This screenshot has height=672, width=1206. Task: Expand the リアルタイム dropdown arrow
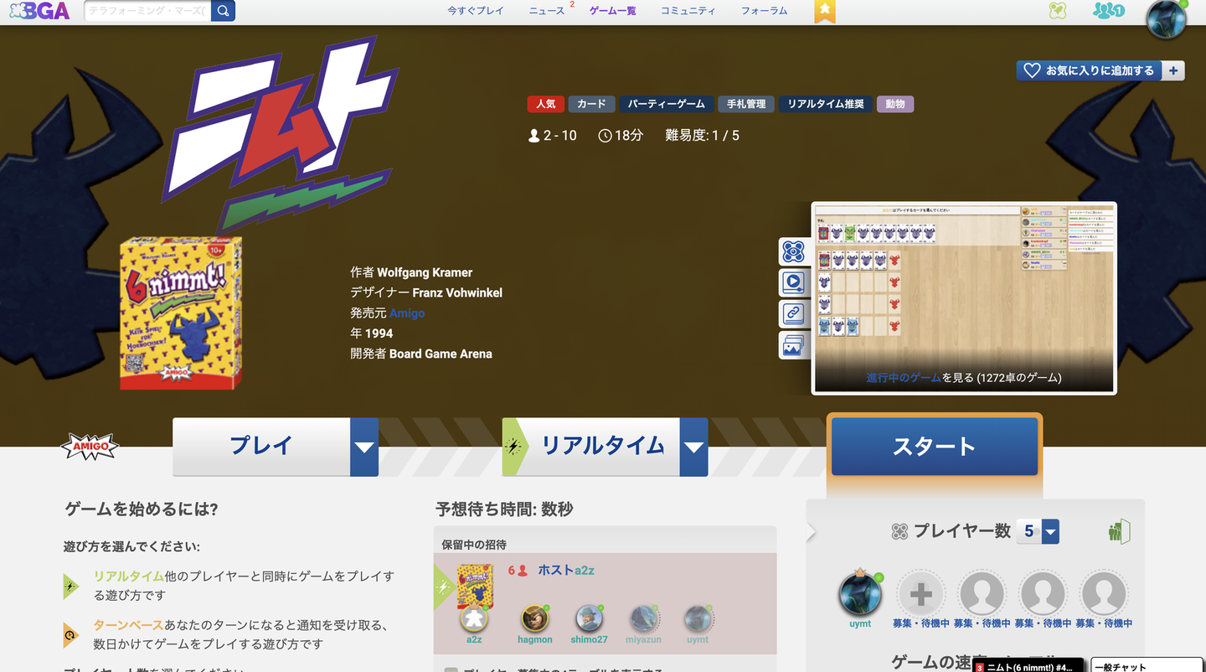(693, 447)
